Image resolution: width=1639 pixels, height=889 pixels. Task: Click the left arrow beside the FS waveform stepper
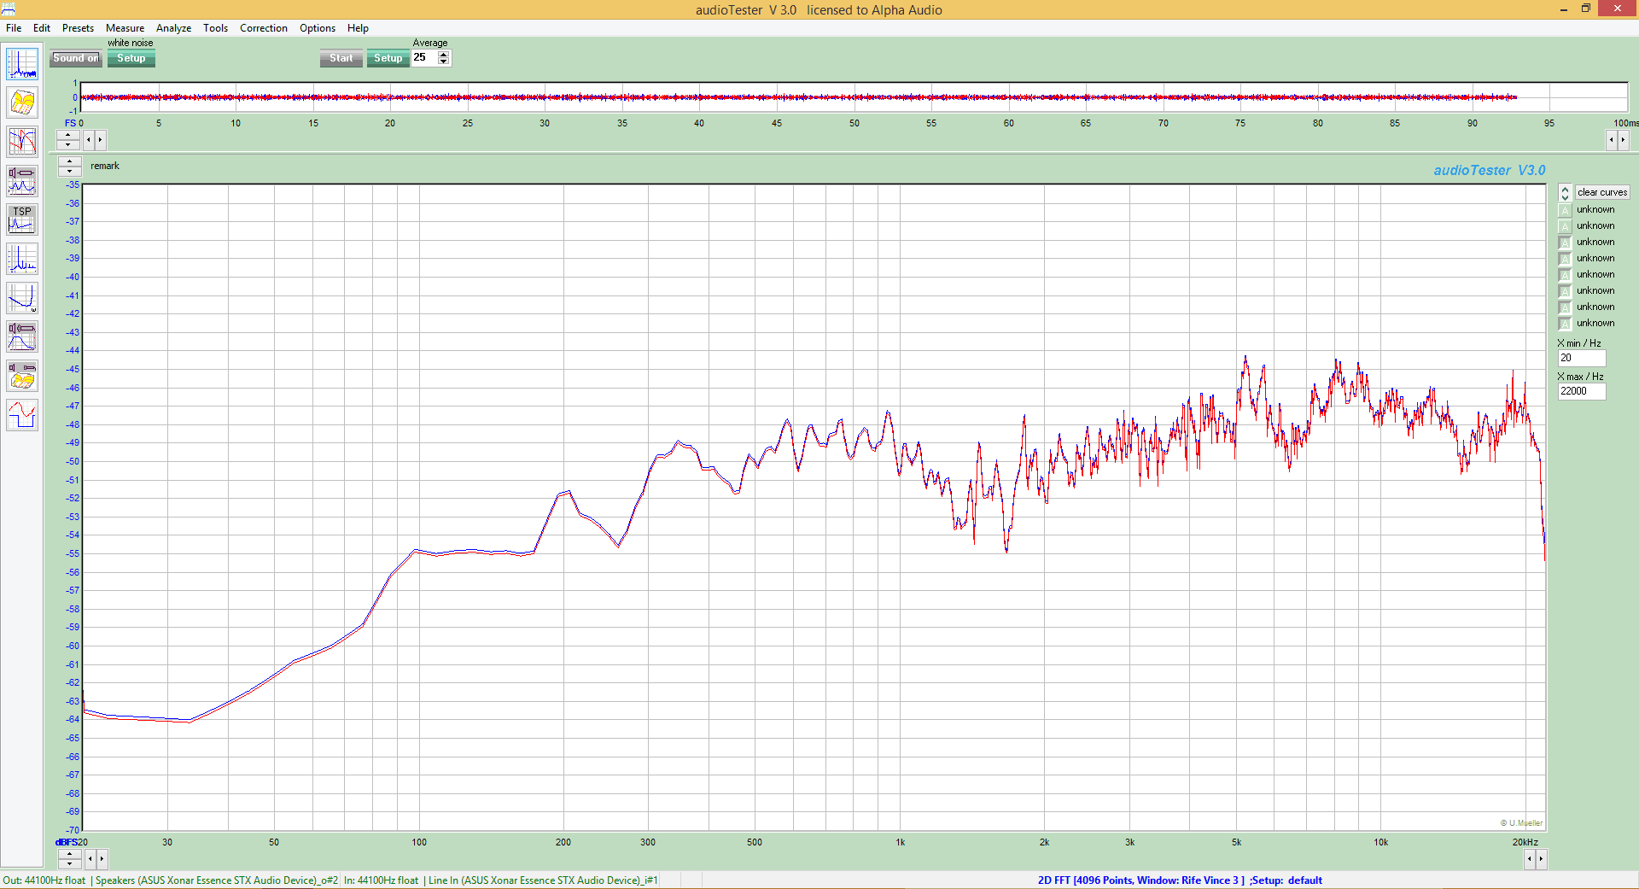89,139
